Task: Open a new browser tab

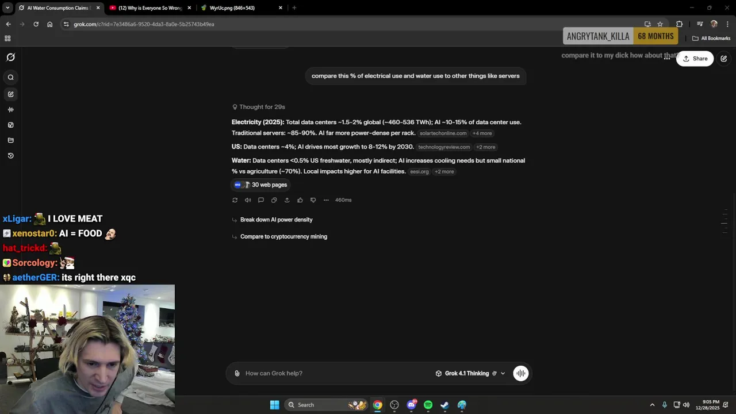Action: tap(294, 8)
